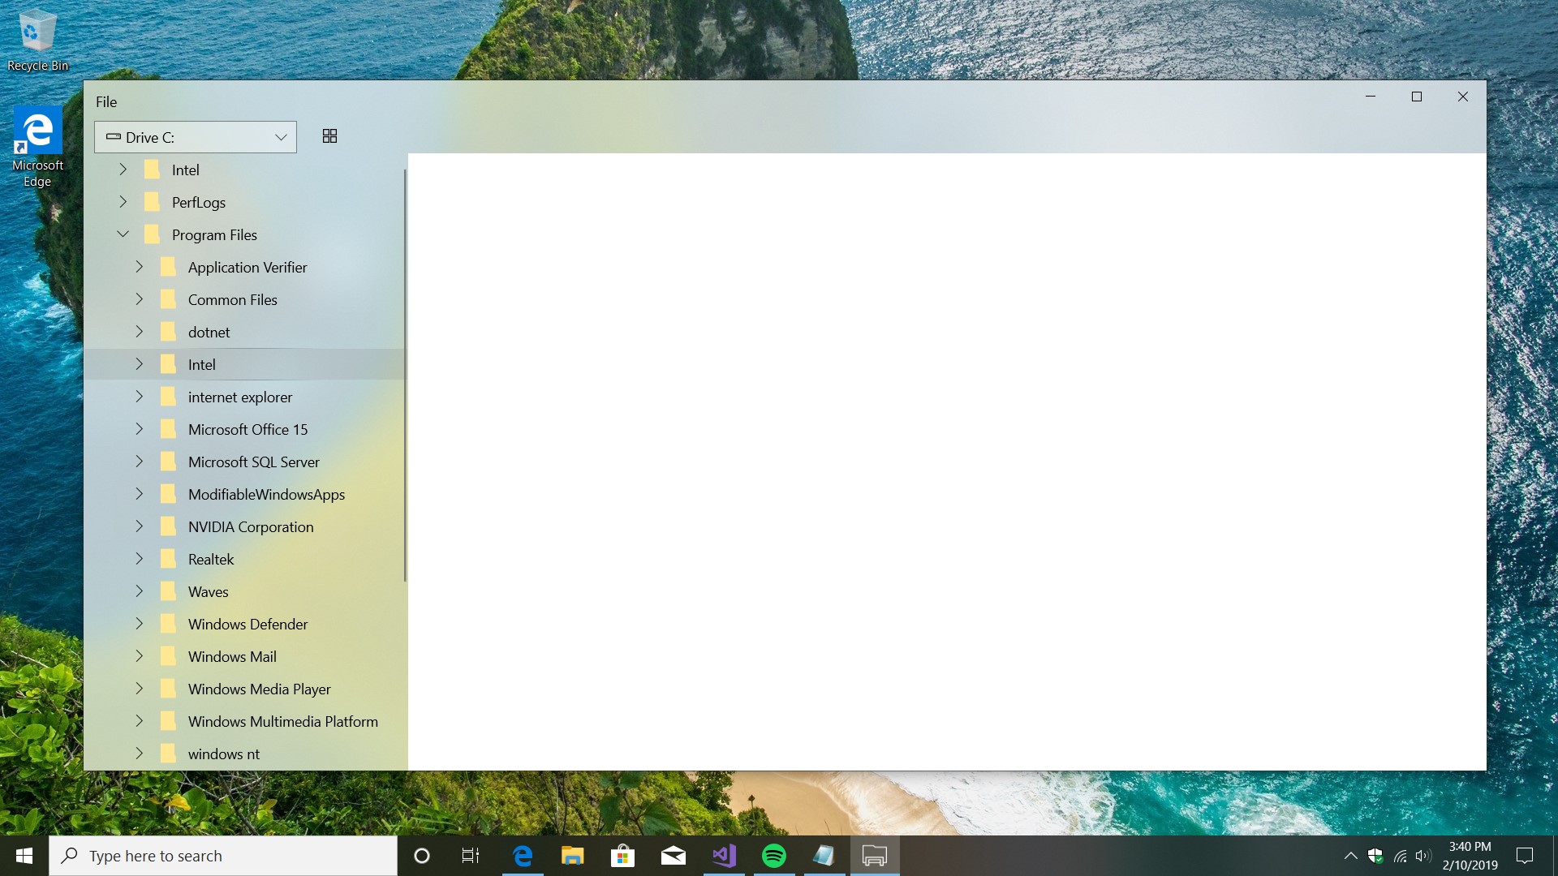Viewport: 1558px width, 876px height.
Task: Open the Mail app from the taskbar
Action: (674, 855)
